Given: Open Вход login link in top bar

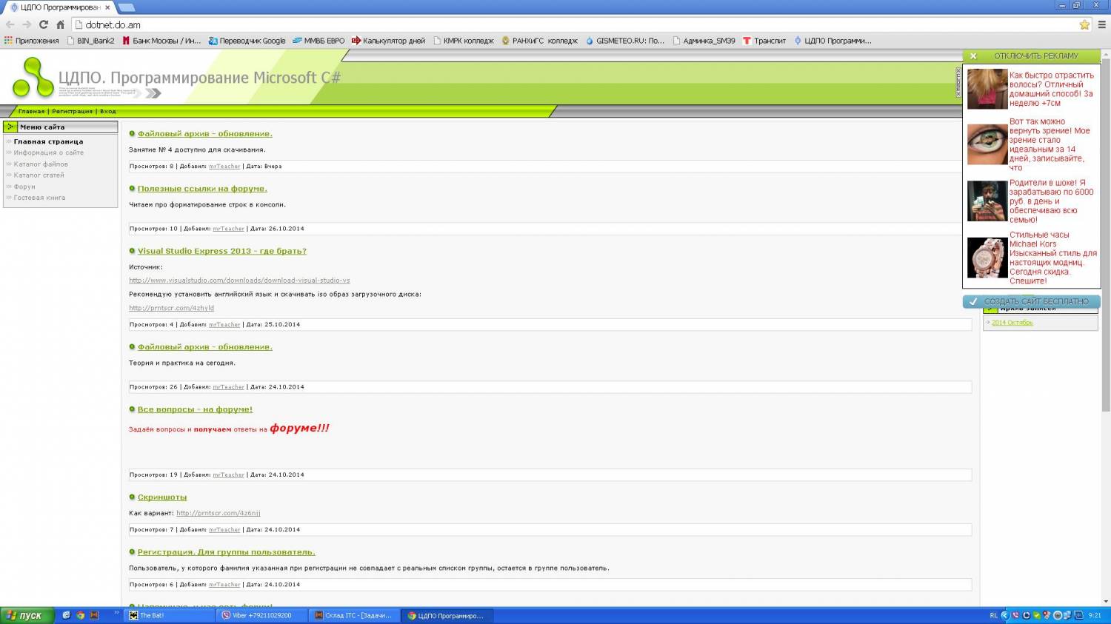Looking at the screenshot, I should (x=108, y=112).
